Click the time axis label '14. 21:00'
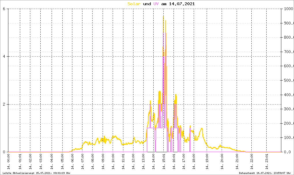Screen dimensions: 294x175 [x=237, y=162]
